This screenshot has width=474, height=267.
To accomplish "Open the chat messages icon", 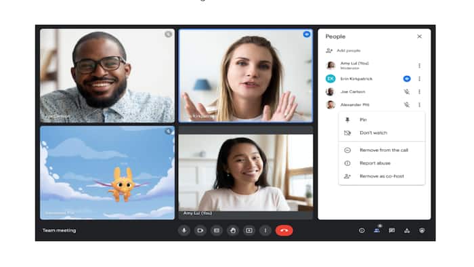I will (x=392, y=230).
